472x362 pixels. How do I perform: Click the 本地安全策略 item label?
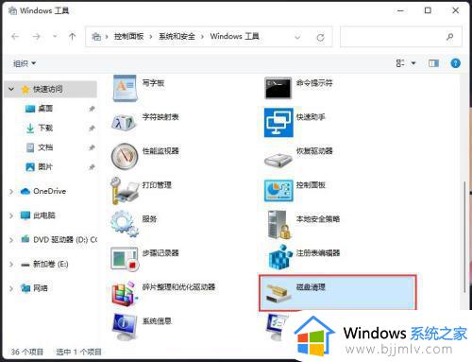pyautogui.click(x=318, y=219)
